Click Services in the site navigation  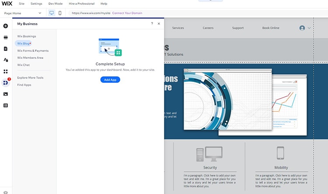(178, 28)
